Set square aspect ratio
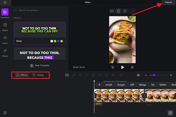The height and width of the screenshot is (117, 176). pyautogui.click(x=125, y=11)
